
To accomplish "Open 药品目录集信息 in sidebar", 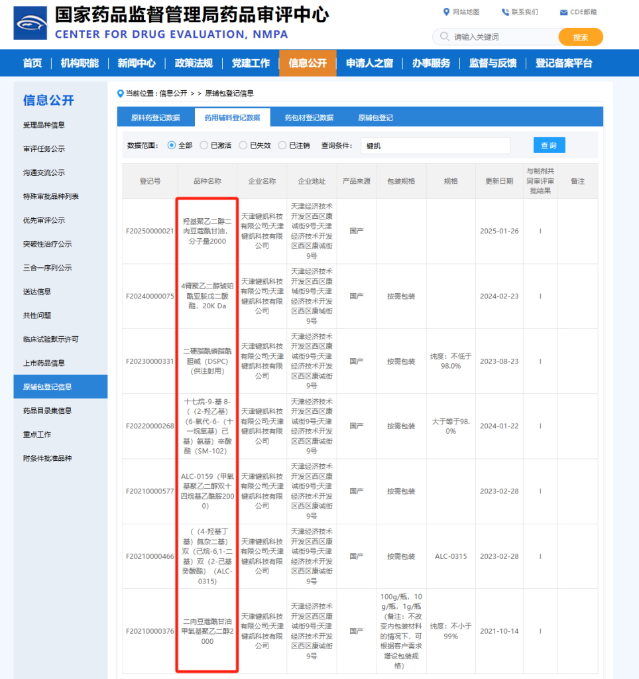I will (47, 410).
